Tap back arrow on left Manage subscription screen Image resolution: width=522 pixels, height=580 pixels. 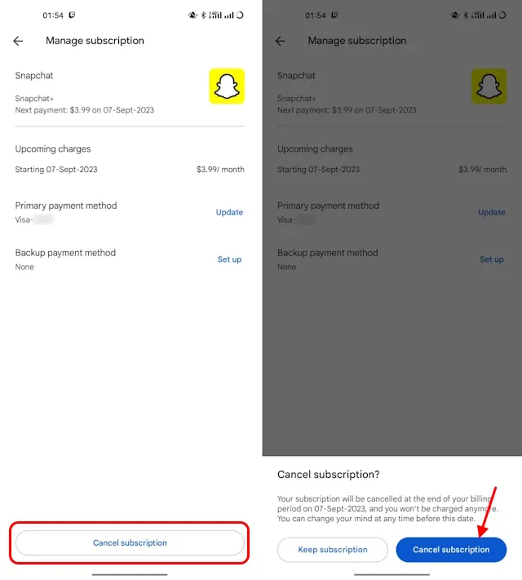[x=18, y=41]
